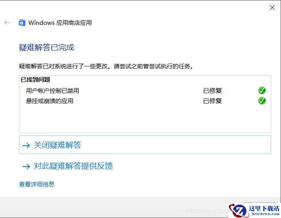This screenshot has height=218, width=281.
Task: Click 已修复 status of 用户帐户控制已禁用
Action: [212, 90]
